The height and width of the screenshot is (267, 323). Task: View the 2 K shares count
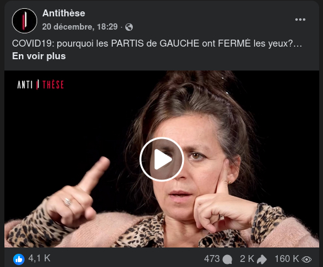(x=247, y=259)
